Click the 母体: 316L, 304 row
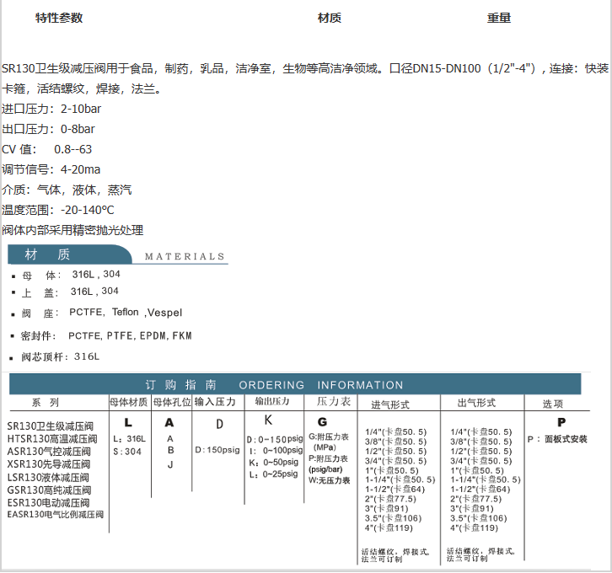 pyautogui.click(x=66, y=275)
